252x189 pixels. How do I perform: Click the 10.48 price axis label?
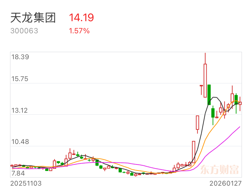20,142
